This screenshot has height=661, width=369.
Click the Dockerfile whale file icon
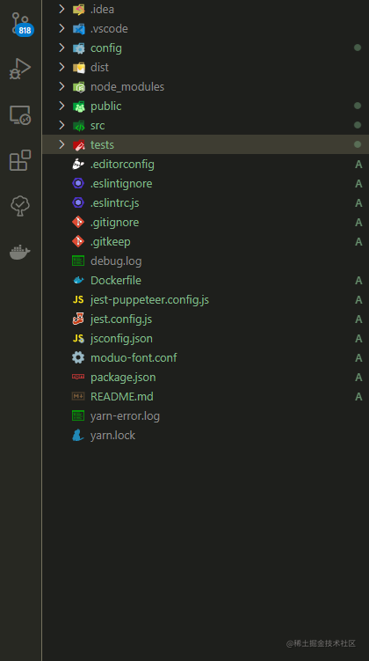[x=78, y=281]
